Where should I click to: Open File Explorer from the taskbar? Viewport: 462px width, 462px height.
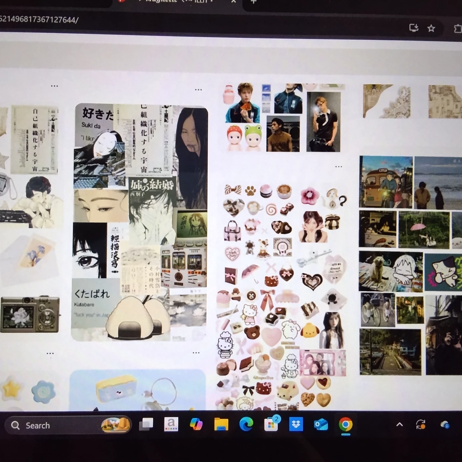pos(221,425)
